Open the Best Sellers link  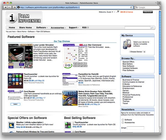tap(128, 64)
